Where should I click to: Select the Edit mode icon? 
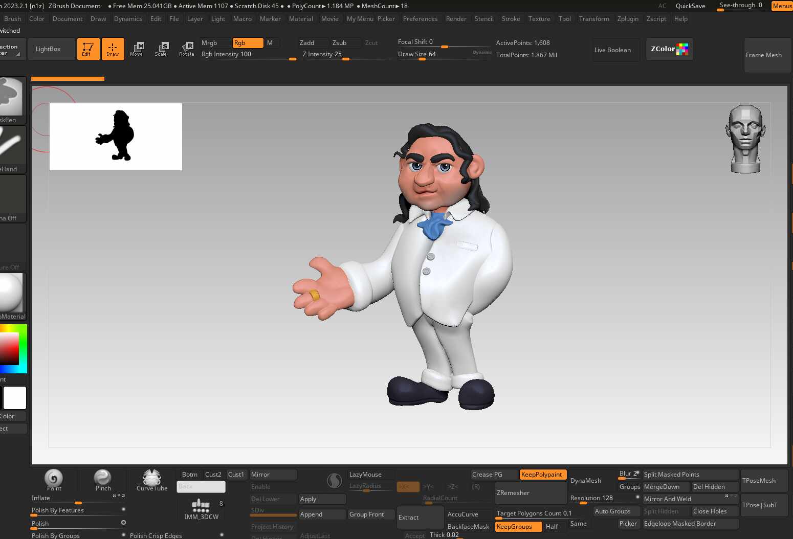(x=88, y=49)
